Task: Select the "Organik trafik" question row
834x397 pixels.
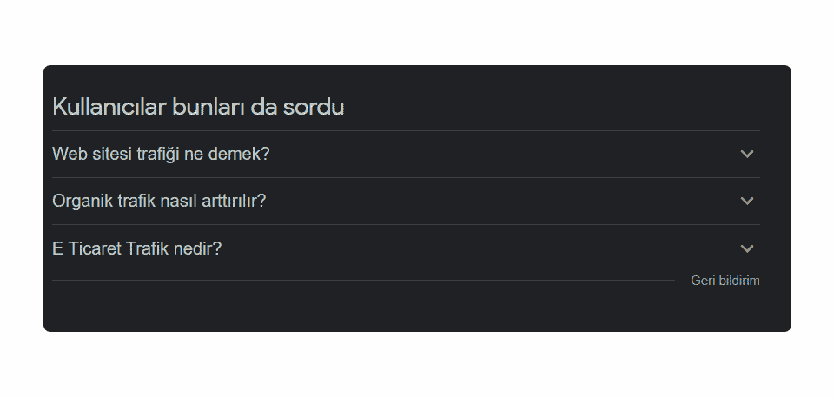Action: (159, 201)
